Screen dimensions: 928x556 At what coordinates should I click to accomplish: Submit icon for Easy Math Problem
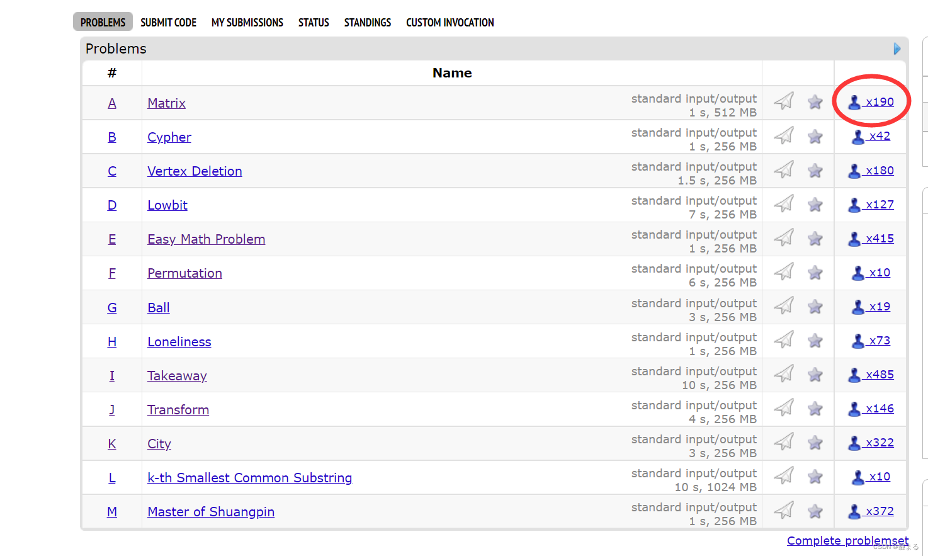coord(784,237)
